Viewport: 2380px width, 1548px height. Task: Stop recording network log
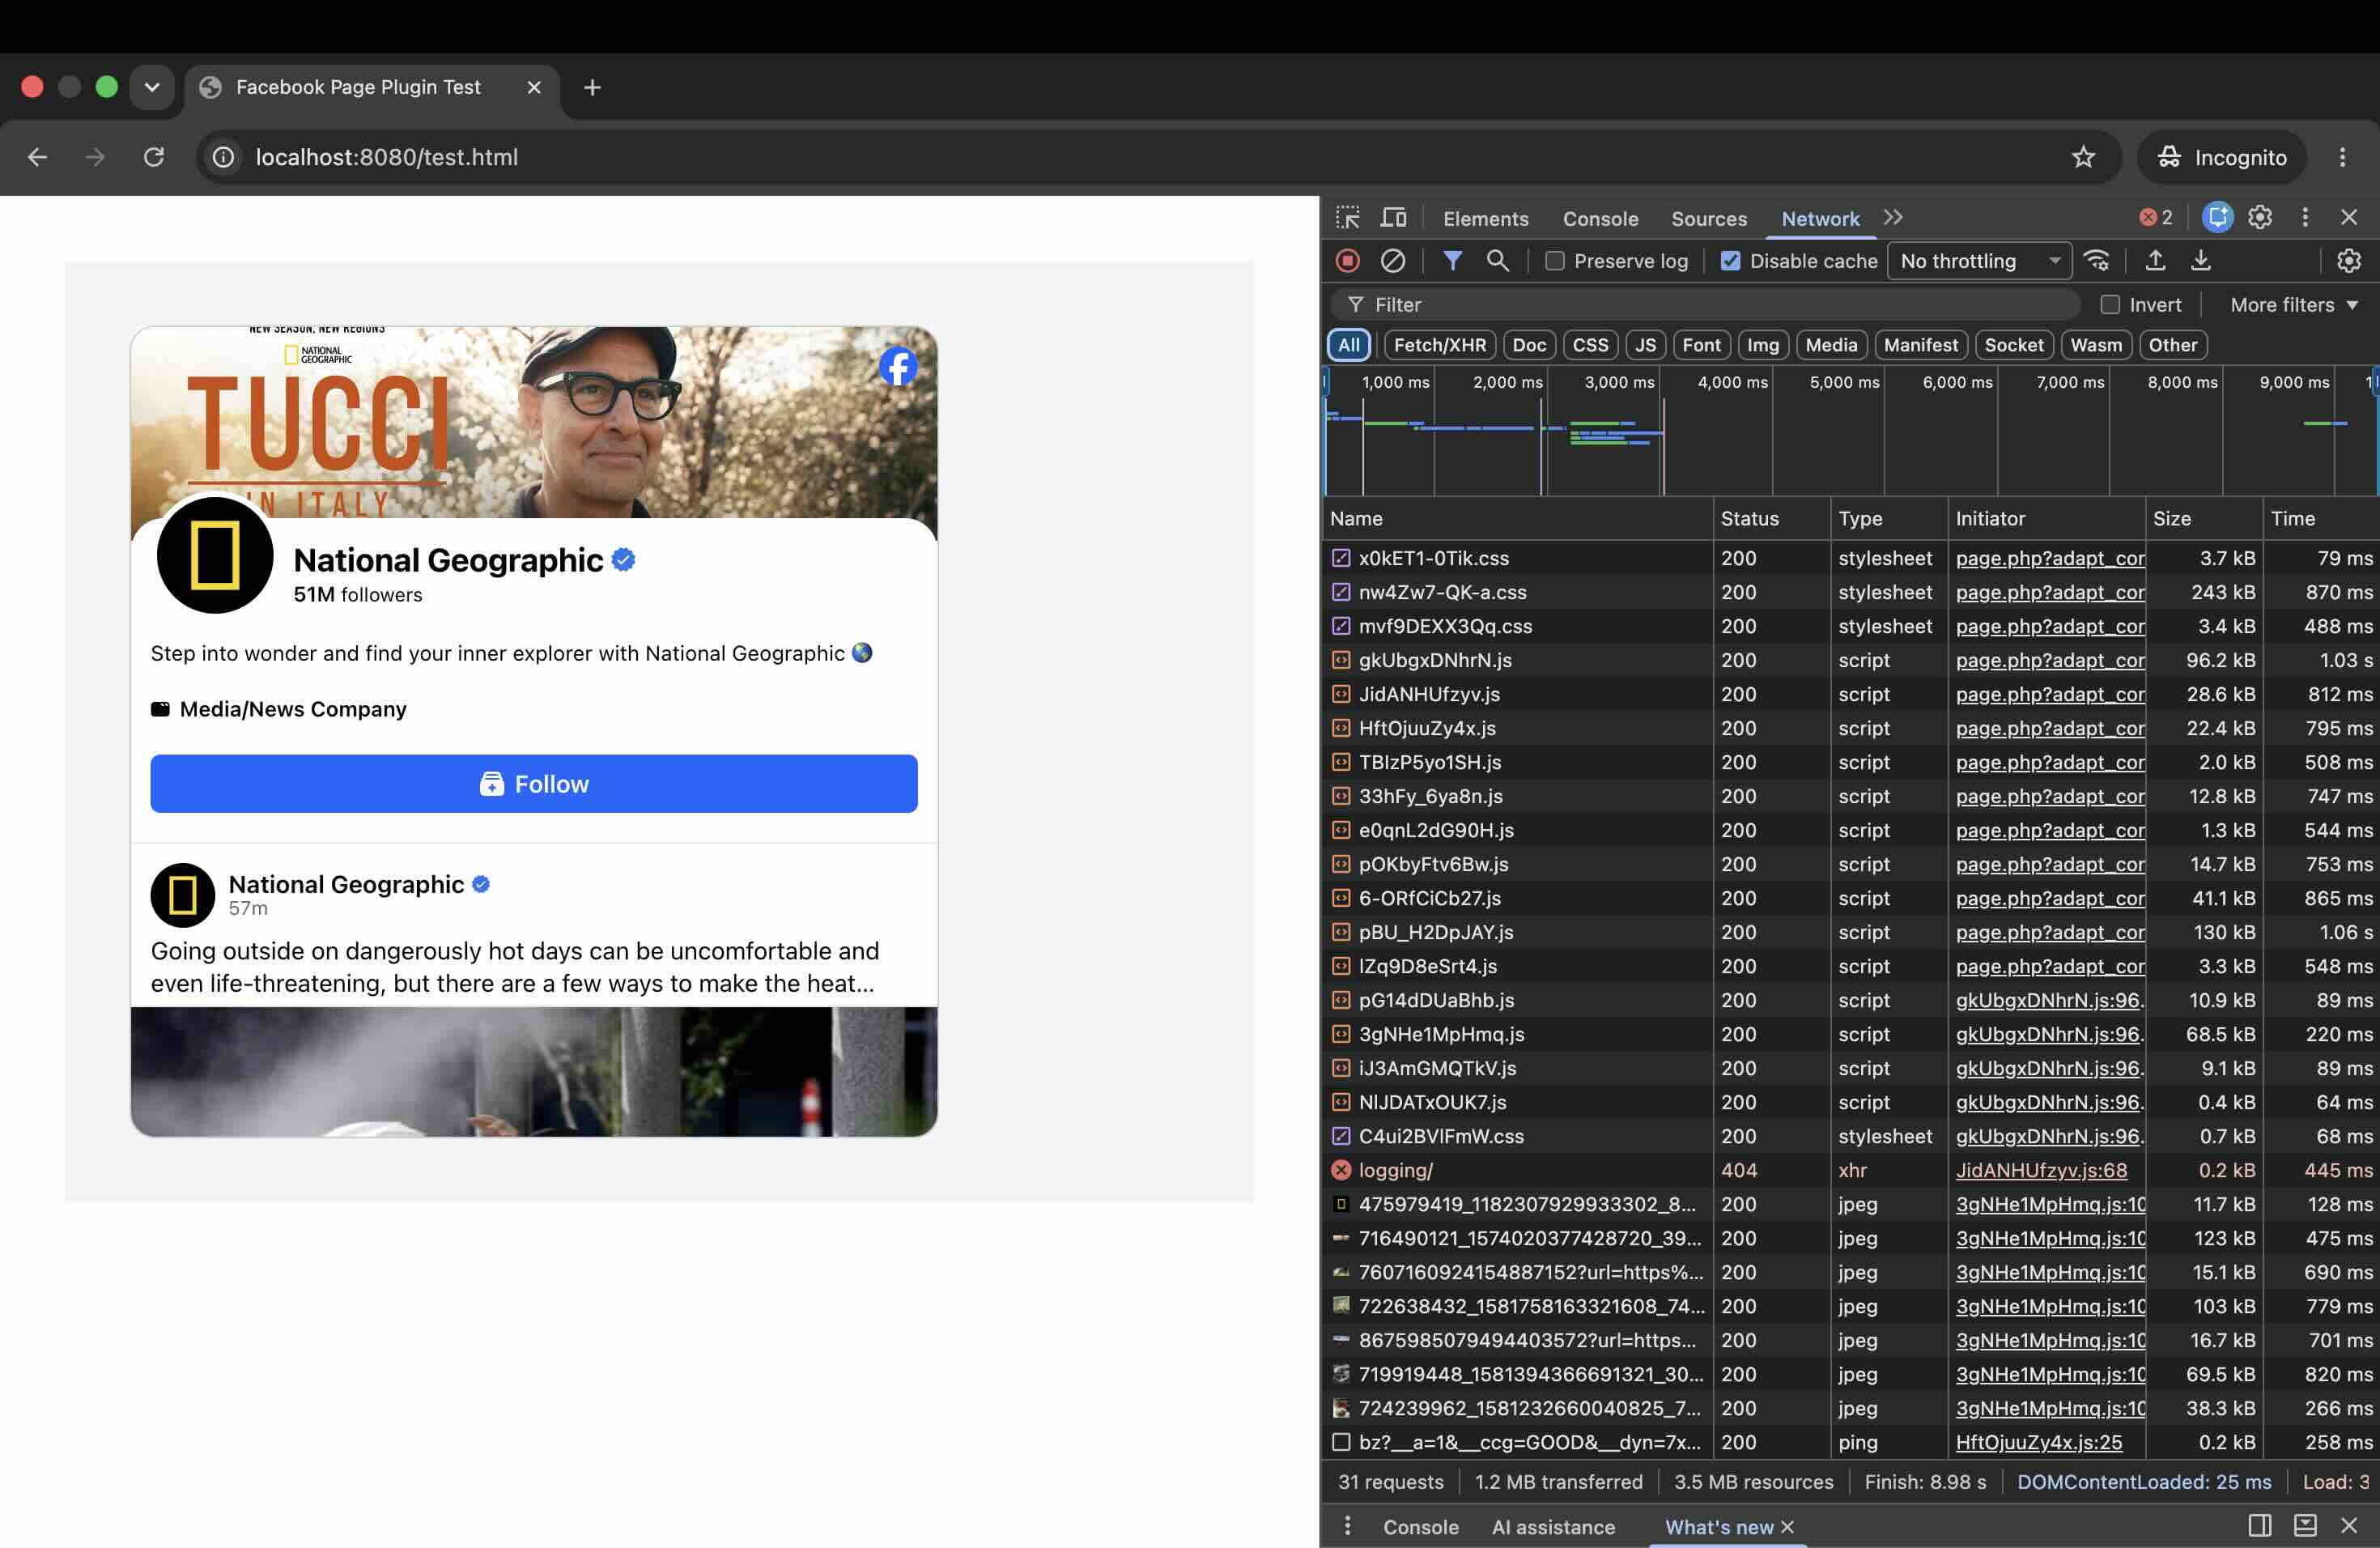pos(1347,261)
